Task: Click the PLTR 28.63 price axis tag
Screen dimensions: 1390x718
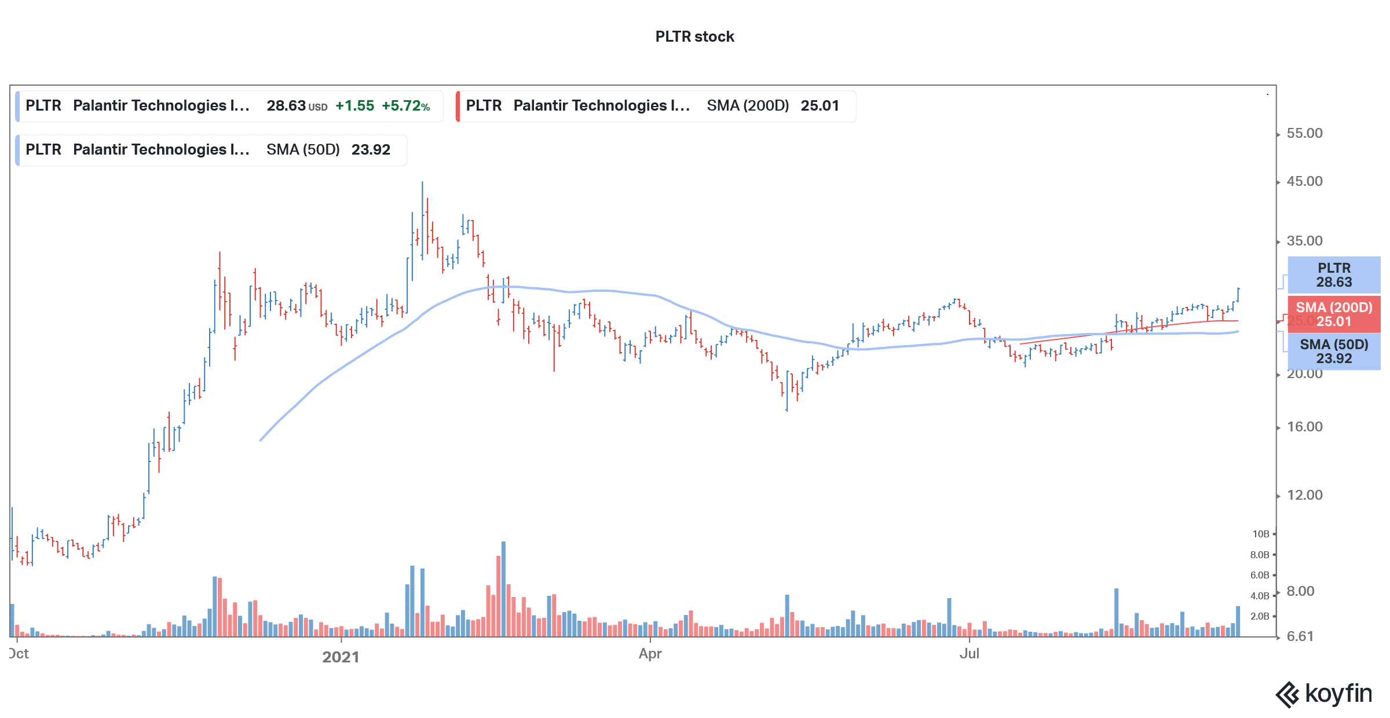Action: click(1334, 275)
